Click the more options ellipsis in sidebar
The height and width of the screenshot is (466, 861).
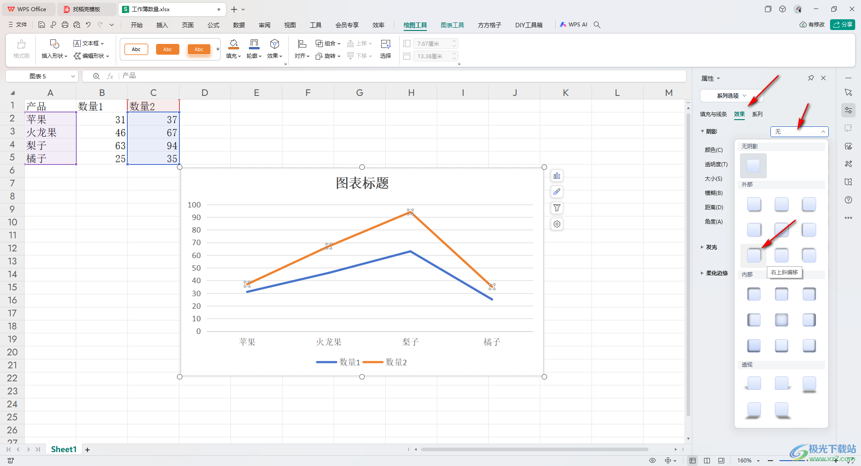tap(848, 218)
